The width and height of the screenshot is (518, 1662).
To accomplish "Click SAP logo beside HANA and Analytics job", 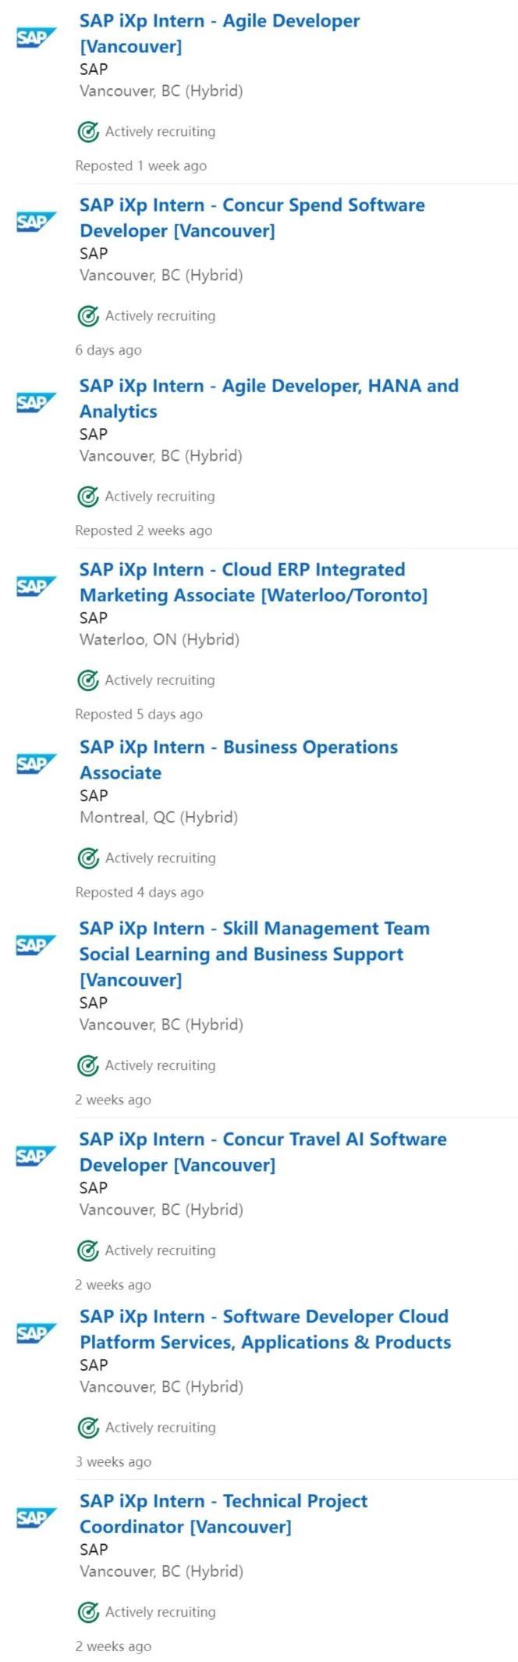I will pyautogui.click(x=36, y=401).
